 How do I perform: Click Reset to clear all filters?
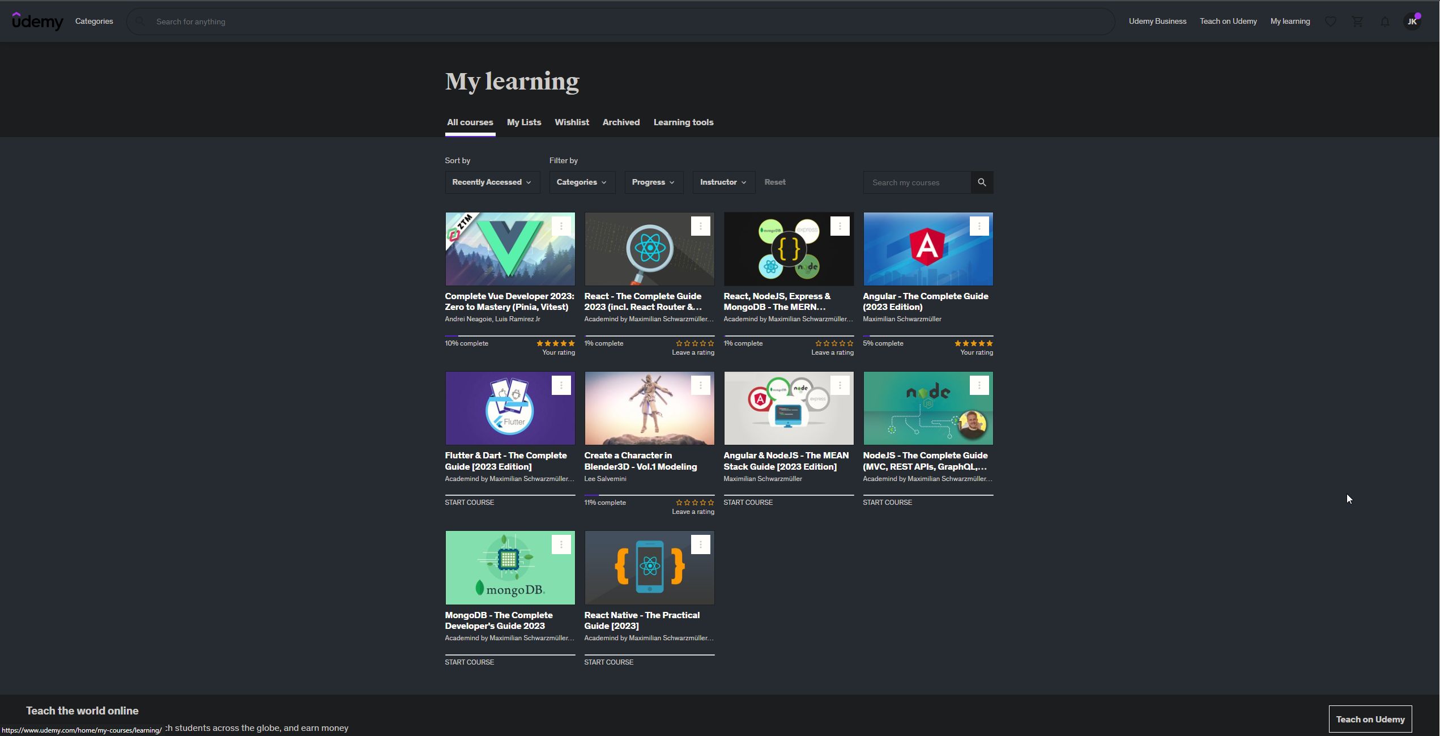point(774,182)
